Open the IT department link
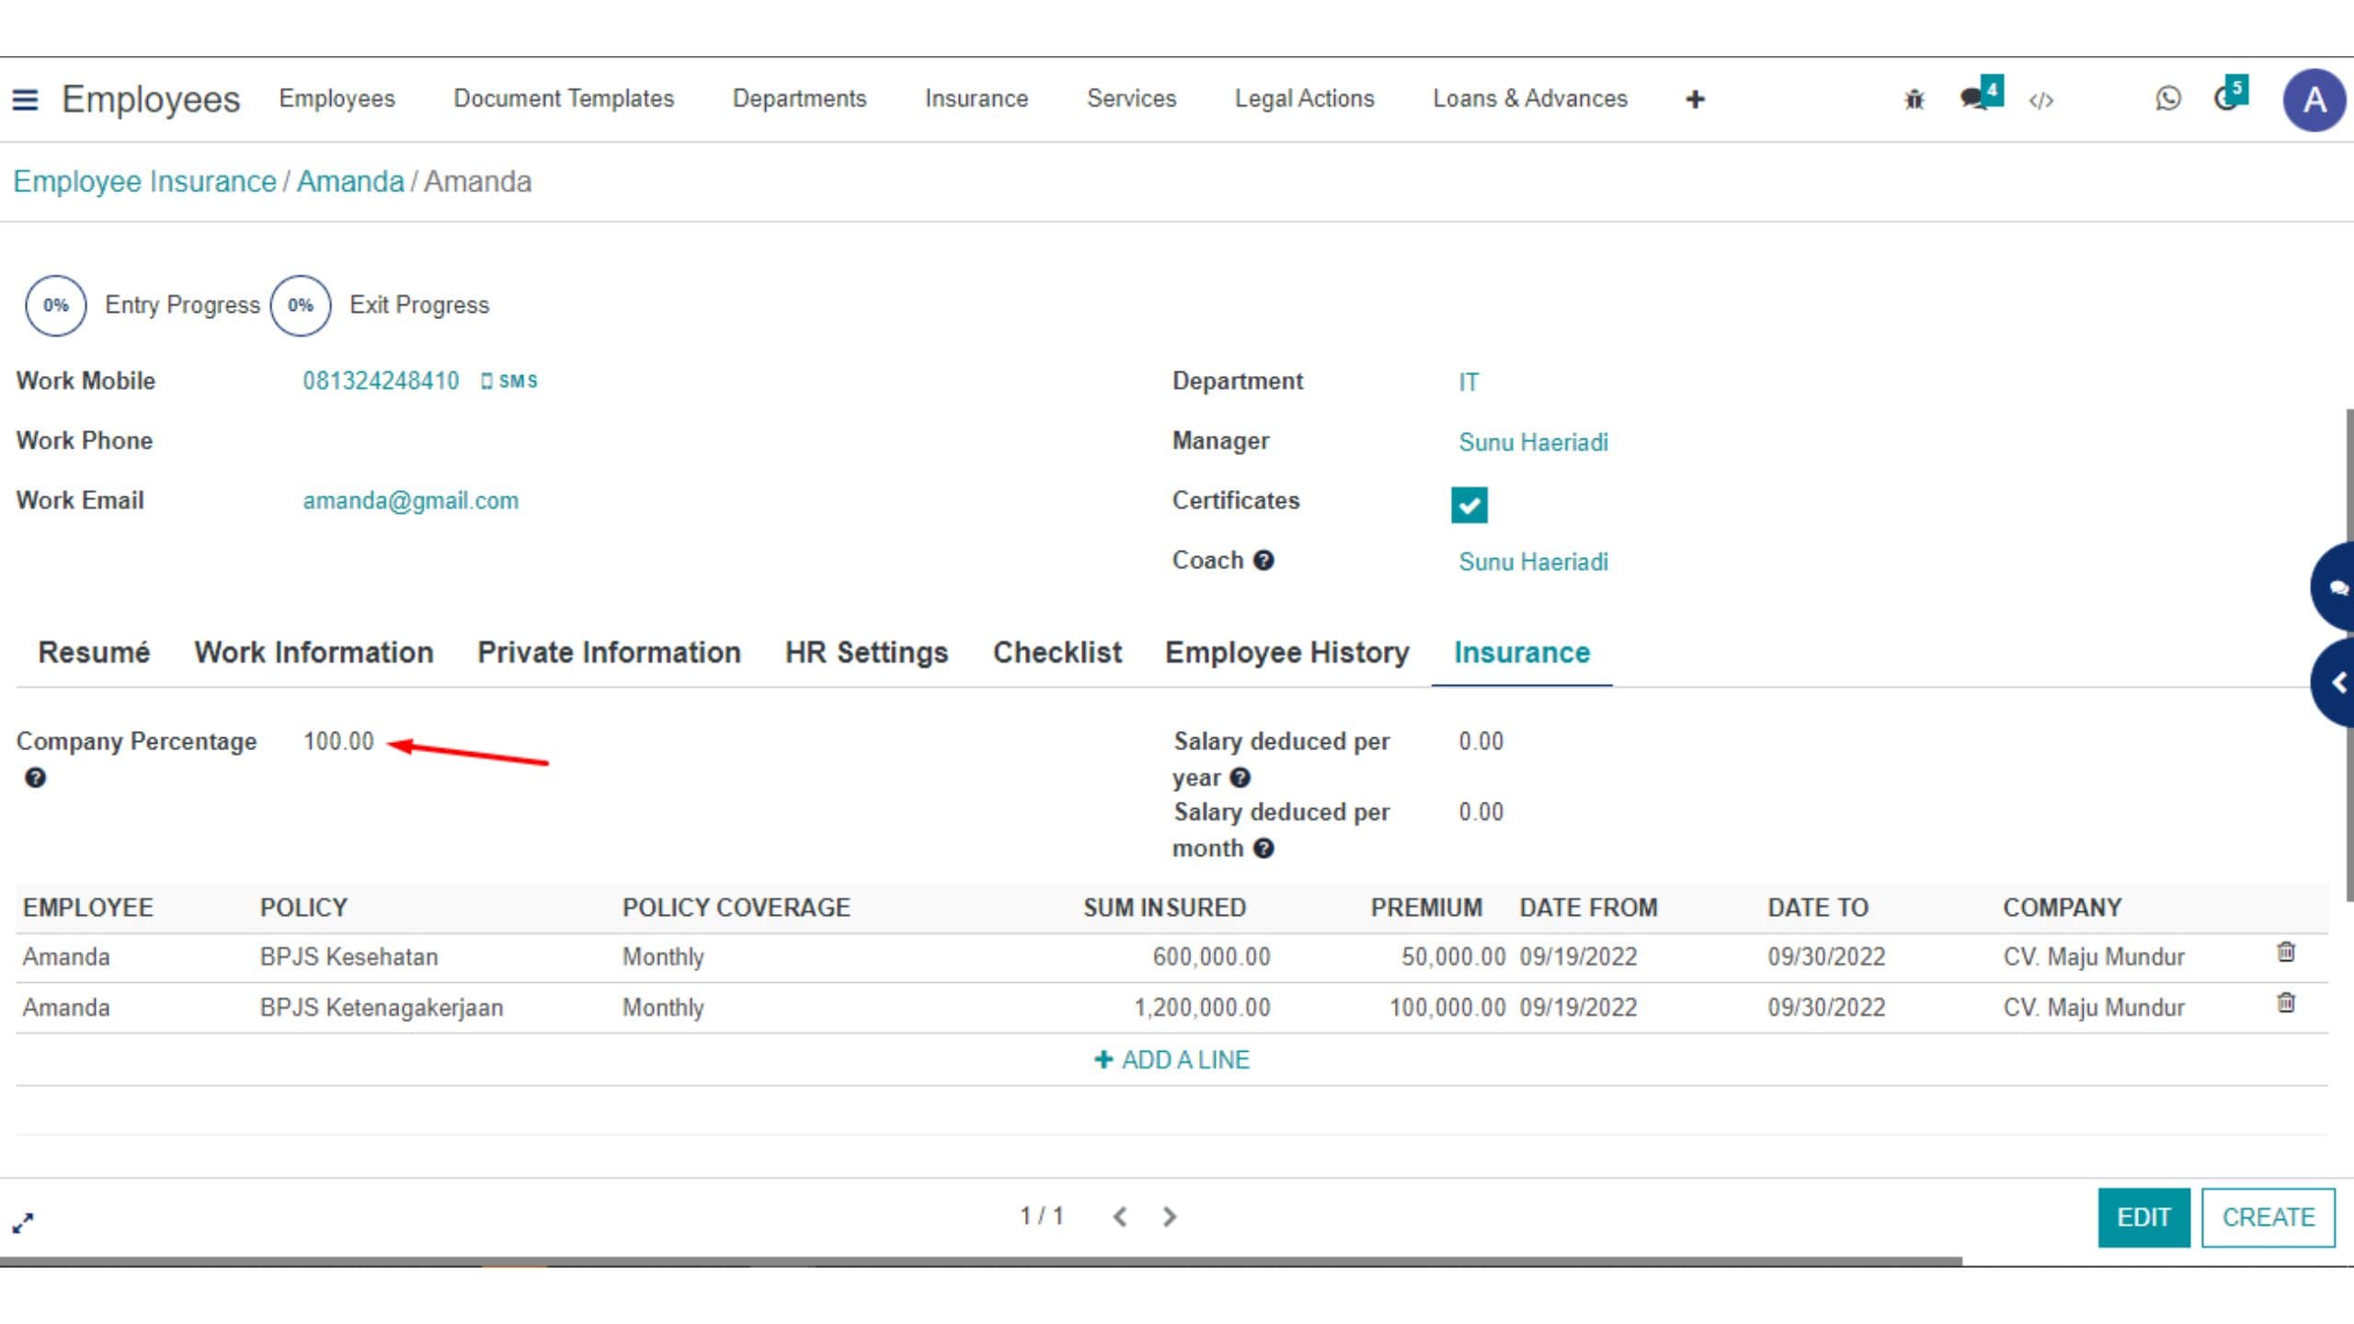Viewport: 2354px width, 1324px height. coord(1468,382)
